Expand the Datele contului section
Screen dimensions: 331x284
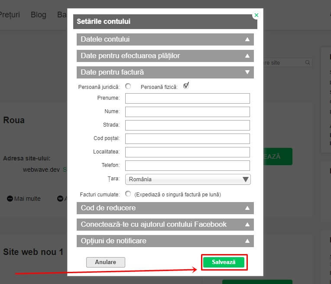(x=165, y=39)
